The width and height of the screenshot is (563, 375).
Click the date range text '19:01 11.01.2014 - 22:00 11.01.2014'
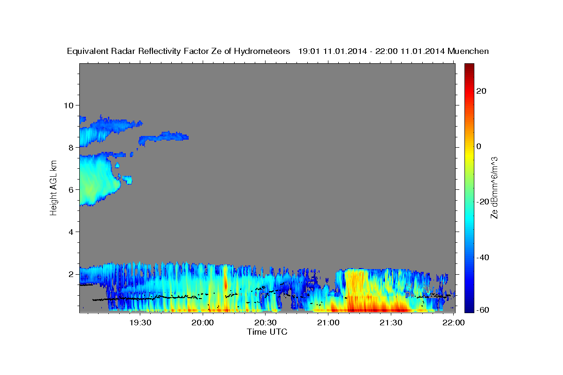[x=372, y=51]
